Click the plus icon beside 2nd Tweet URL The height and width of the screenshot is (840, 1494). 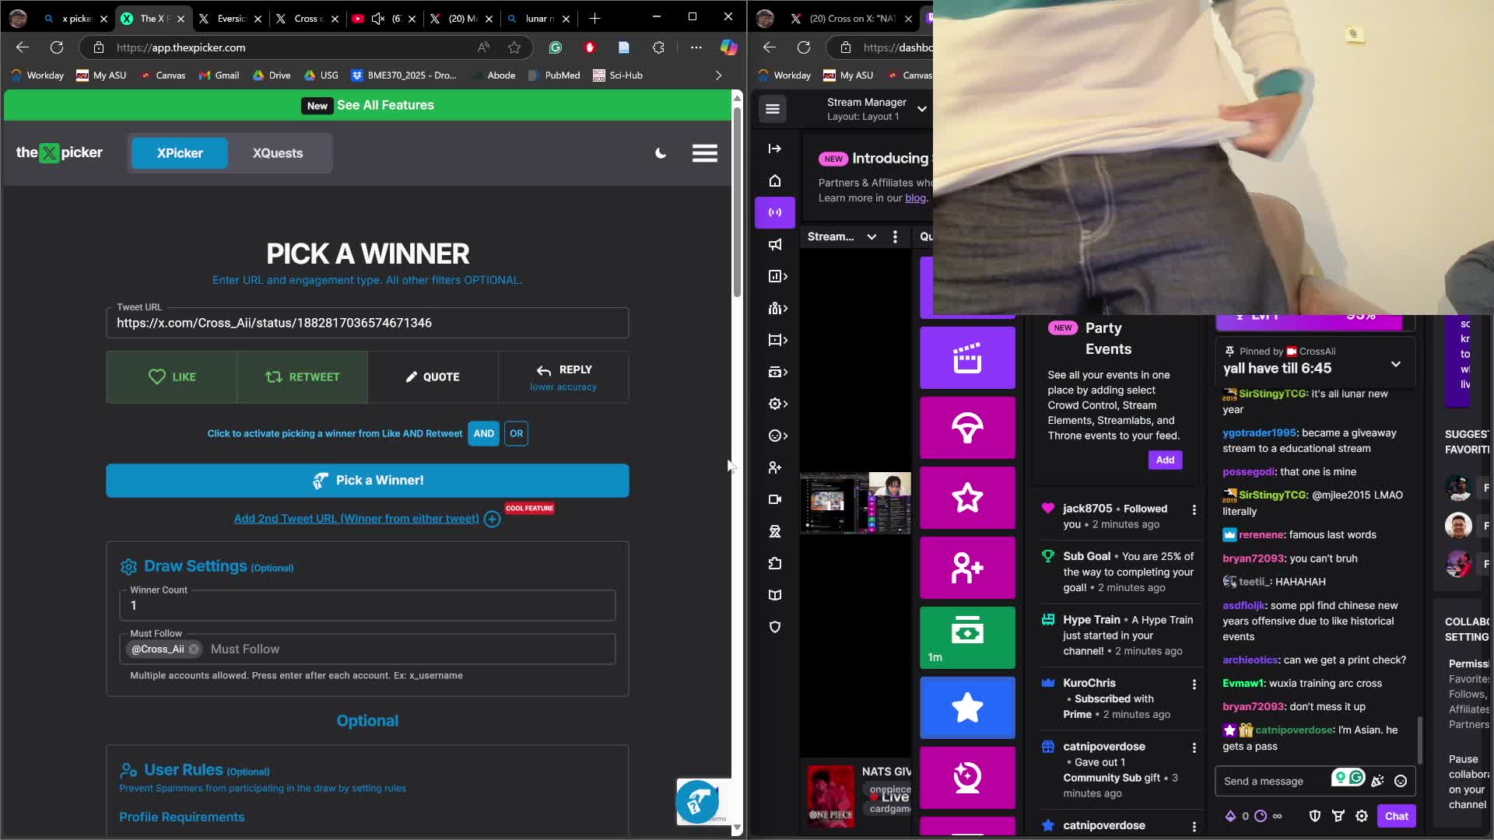492,520
